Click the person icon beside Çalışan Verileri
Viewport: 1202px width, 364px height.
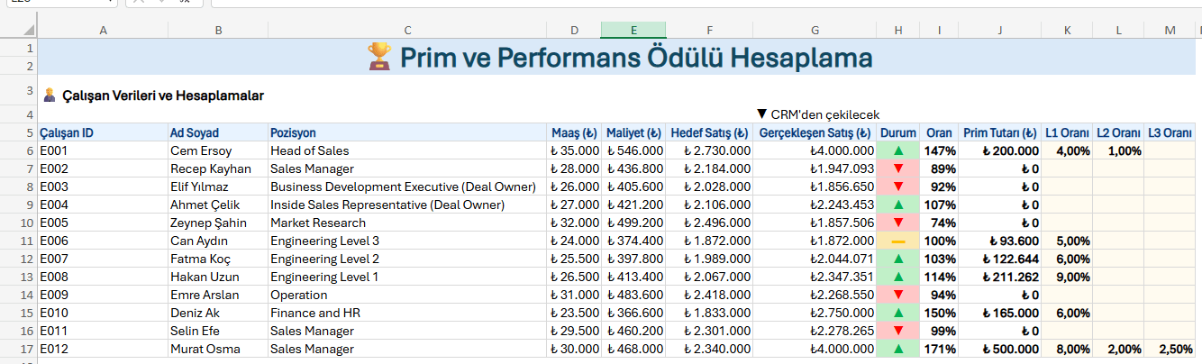(50, 95)
